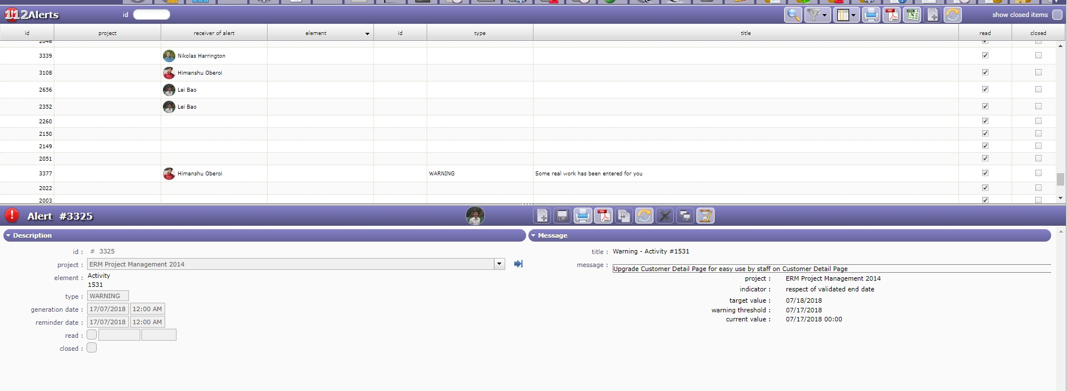Click the magnifier search icon in list toolbar
The width and height of the screenshot is (1067, 391).
click(x=793, y=15)
